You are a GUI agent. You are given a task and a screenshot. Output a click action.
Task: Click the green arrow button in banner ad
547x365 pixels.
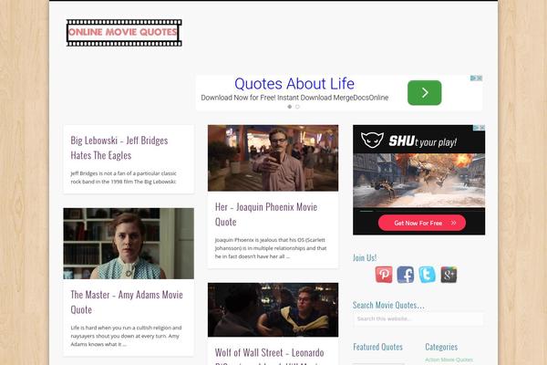coord(424,92)
